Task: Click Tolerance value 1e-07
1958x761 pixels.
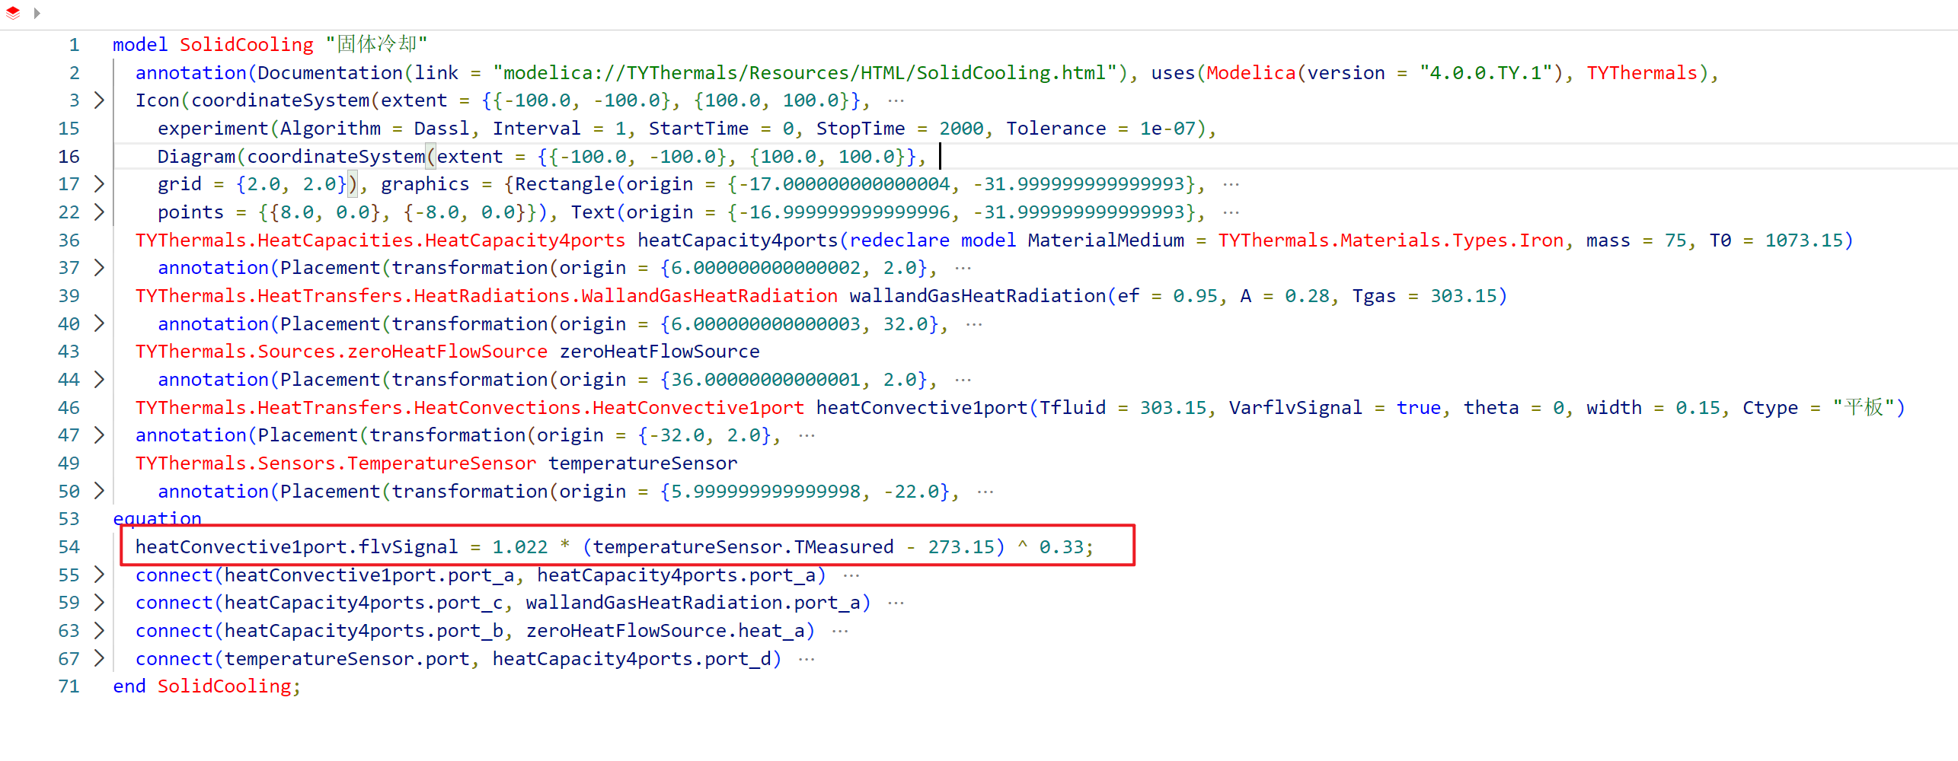Action: 1167,128
